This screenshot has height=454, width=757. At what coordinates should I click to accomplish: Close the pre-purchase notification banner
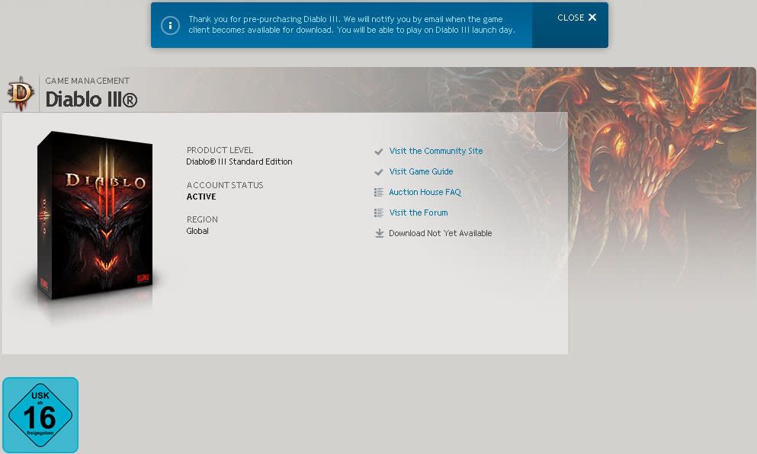(x=577, y=18)
